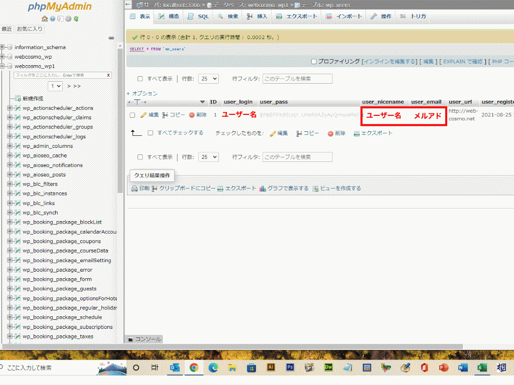Open the top row count dropdown showing 25
Image resolution: width=514 pixels, height=385 pixels.
[x=208, y=79]
